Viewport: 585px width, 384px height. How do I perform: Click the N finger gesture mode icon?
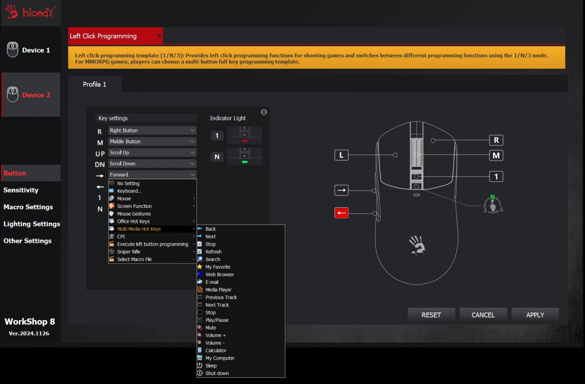pos(493,204)
